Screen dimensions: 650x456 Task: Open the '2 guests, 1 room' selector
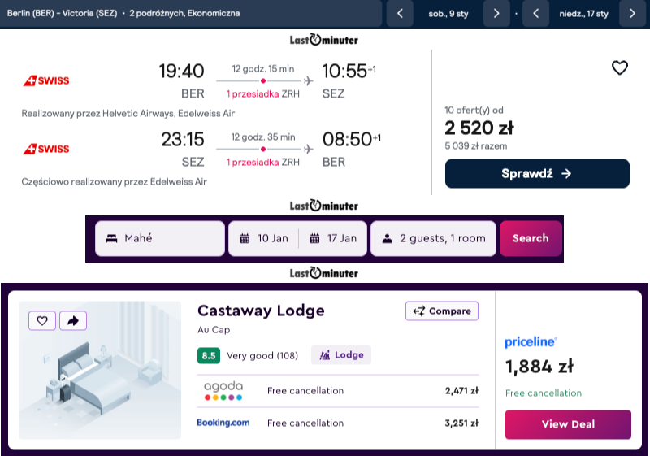[x=433, y=238]
